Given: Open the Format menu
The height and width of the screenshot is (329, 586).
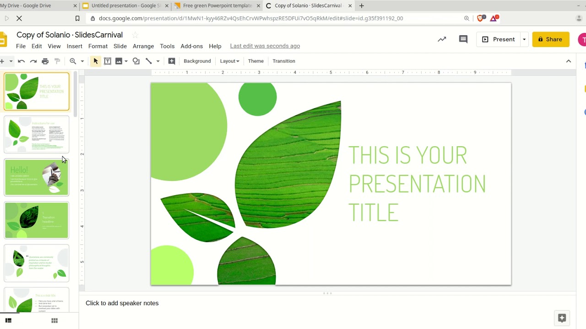Looking at the screenshot, I should [98, 46].
